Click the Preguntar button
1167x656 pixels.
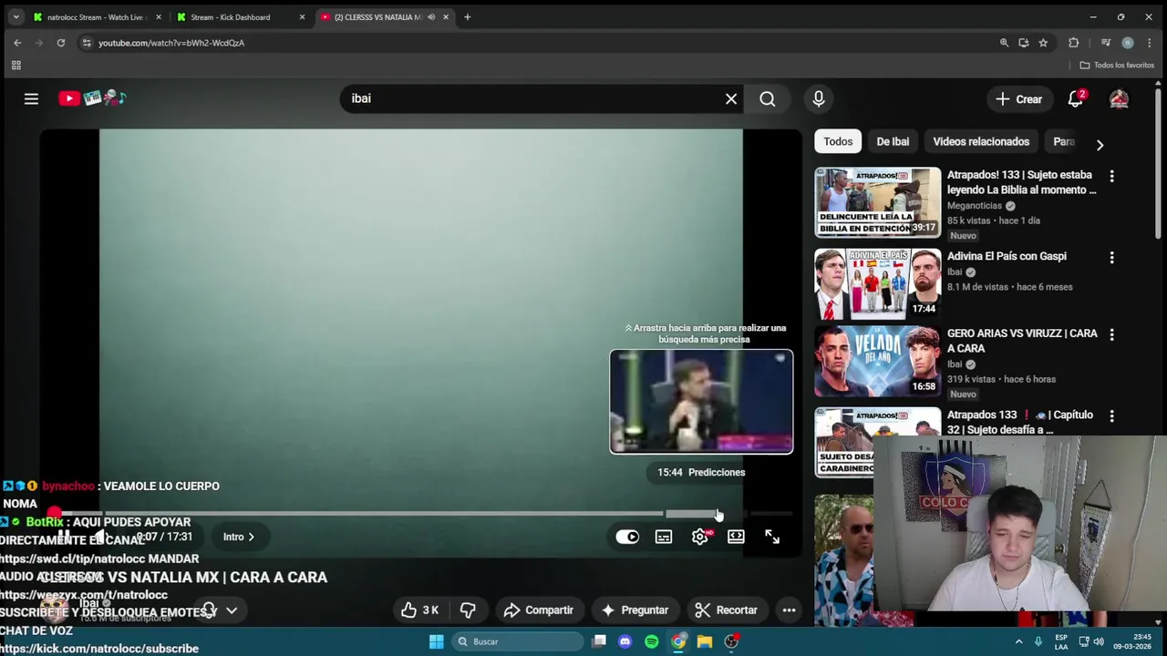(635, 610)
